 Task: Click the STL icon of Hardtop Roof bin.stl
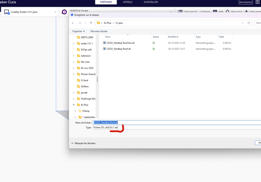104,43
